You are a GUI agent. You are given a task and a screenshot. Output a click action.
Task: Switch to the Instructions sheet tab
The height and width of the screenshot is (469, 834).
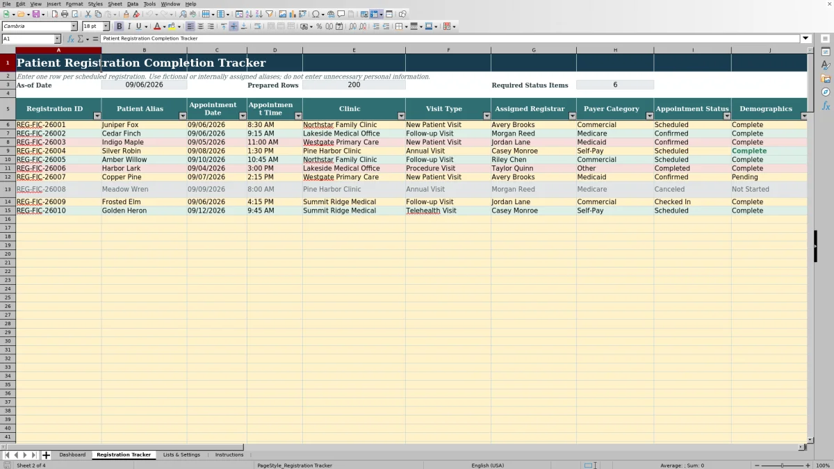point(229,455)
